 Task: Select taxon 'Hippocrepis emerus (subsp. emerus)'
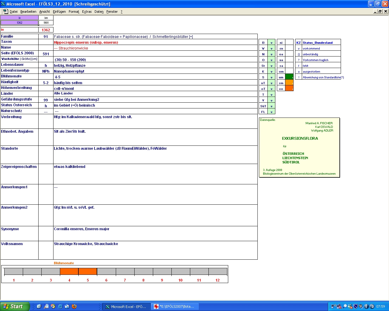pos(155,42)
